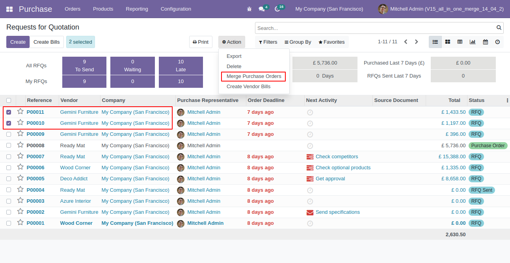Open activities clock with 16 badge

pyautogui.click(x=279, y=9)
